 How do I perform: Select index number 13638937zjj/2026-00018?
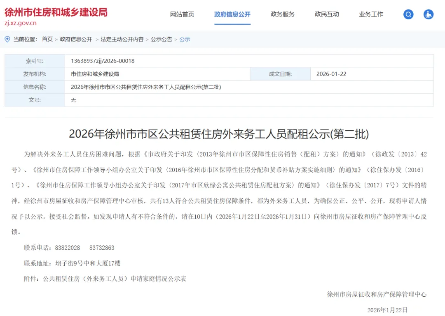(103, 61)
